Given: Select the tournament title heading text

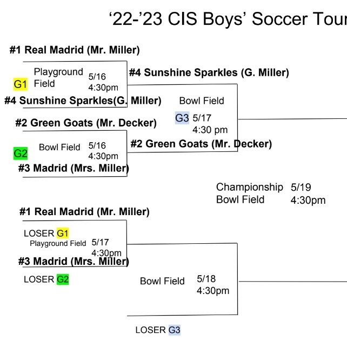Looking at the screenshot, I should (x=228, y=19).
